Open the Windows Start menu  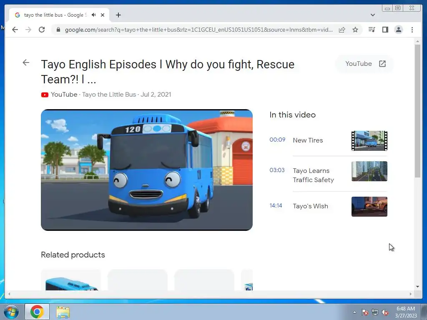tap(11, 312)
